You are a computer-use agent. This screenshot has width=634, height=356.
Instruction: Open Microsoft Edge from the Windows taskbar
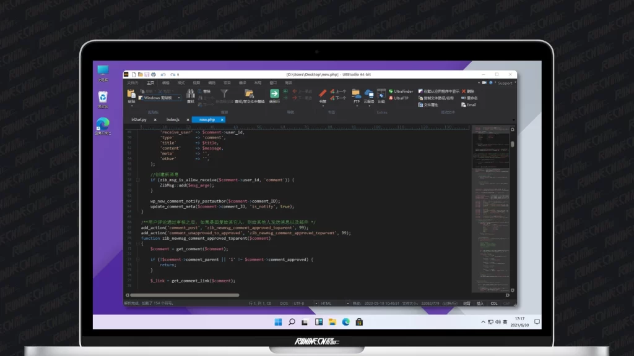coord(345,322)
